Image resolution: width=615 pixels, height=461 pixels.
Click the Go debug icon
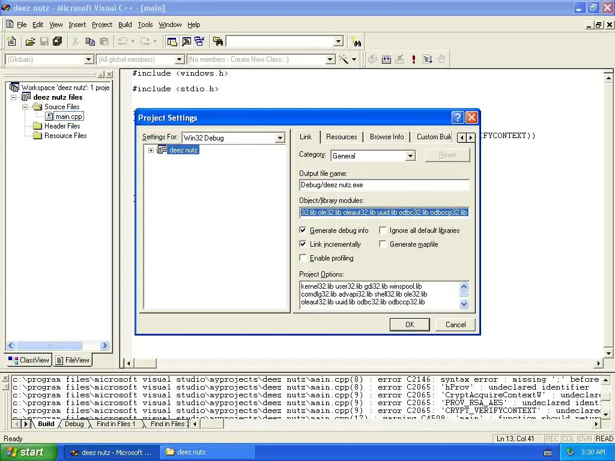[x=428, y=59]
